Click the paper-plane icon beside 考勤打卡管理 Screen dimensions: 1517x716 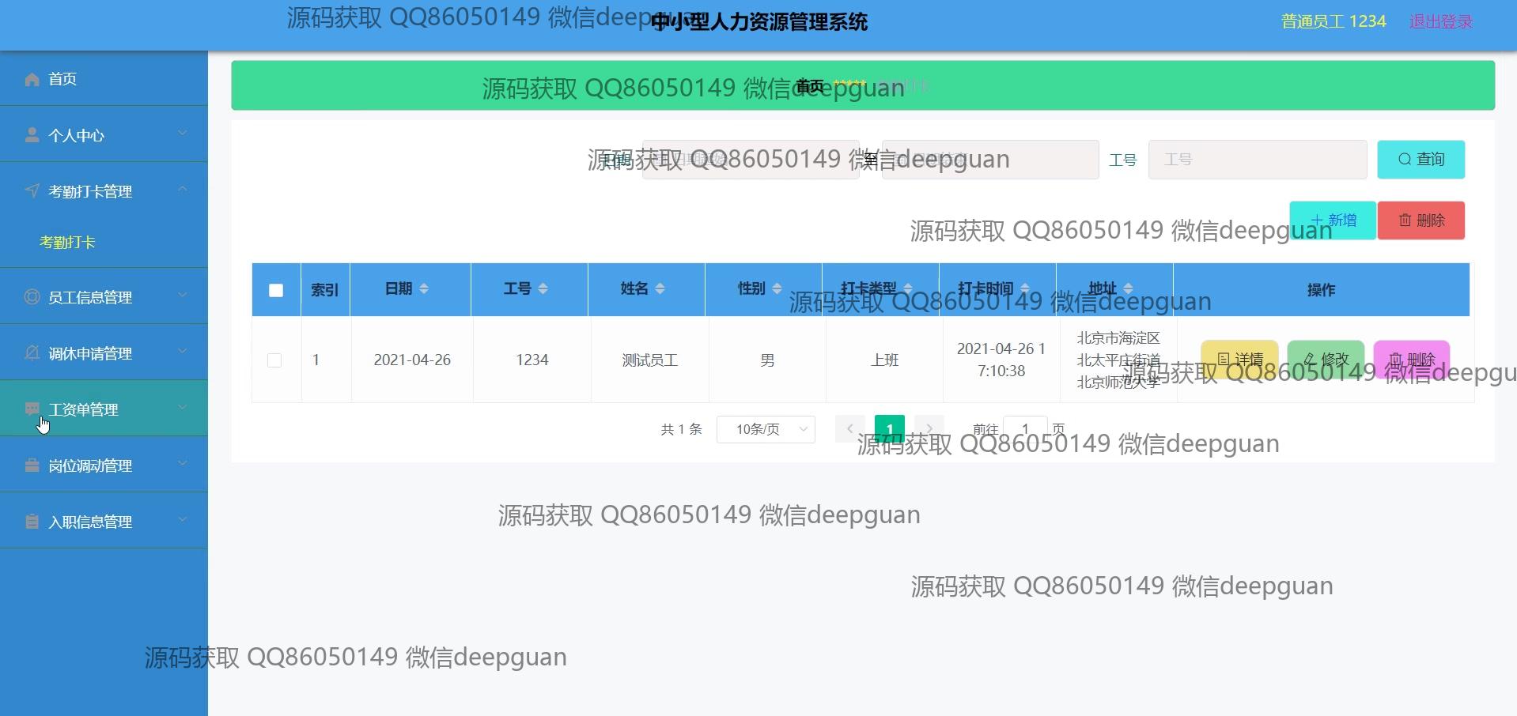click(x=32, y=191)
